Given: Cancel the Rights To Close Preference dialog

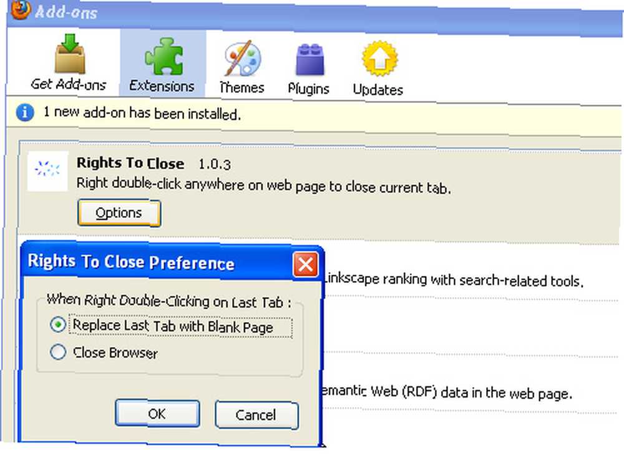Looking at the screenshot, I should click(x=256, y=415).
